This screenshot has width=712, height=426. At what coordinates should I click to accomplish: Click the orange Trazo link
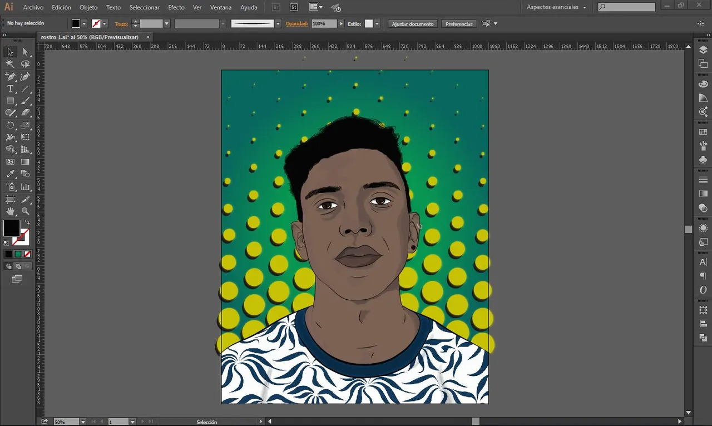click(x=121, y=24)
